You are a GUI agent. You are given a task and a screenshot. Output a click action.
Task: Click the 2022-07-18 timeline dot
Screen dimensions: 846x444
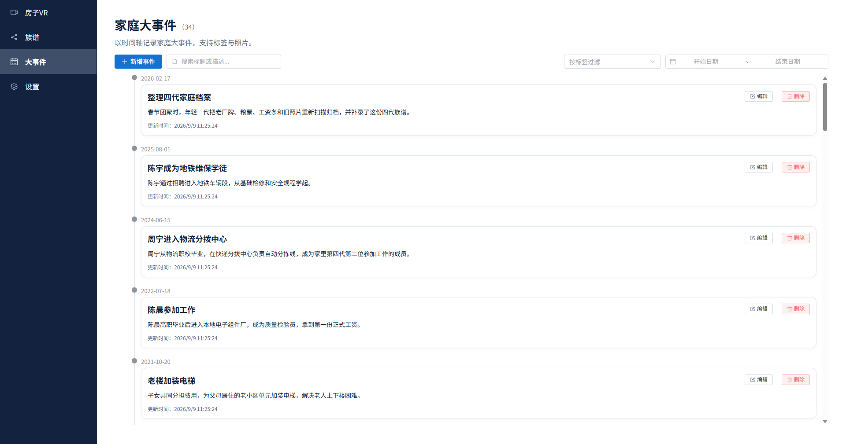pos(134,290)
